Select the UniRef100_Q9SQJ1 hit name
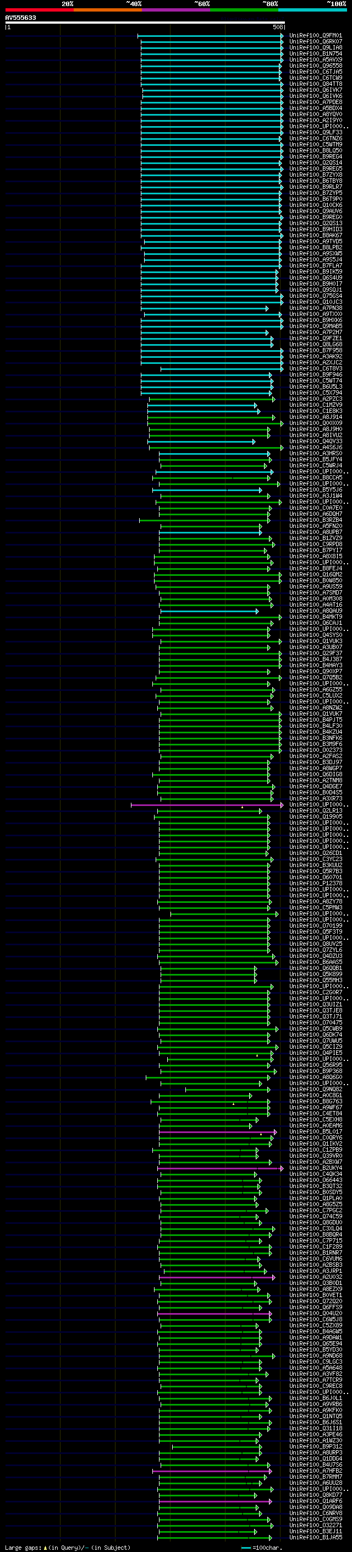This screenshot has height=1552, width=352. pos(315,290)
